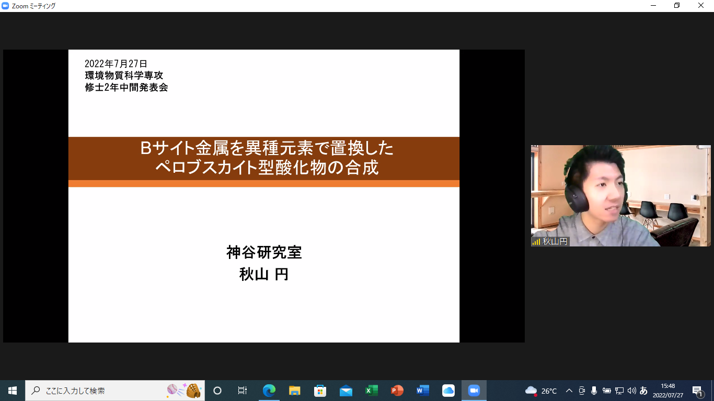Click the slide date 2022年7月27日
Screen dimensions: 714x401
(116, 64)
